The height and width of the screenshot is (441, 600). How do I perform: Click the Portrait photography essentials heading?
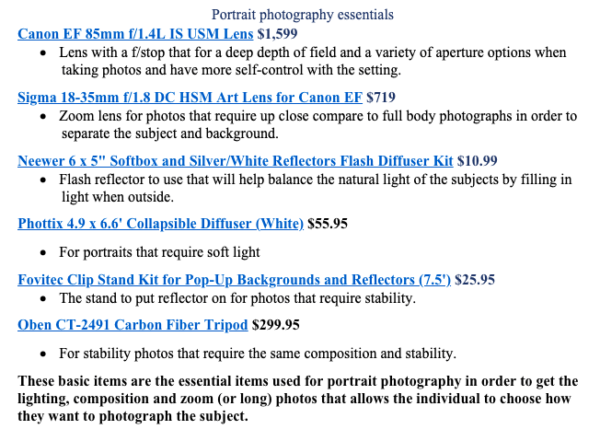coord(303,15)
